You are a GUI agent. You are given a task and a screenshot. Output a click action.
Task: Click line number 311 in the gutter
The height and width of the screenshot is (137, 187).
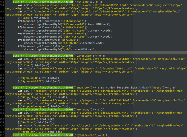click(x=2, y=110)
